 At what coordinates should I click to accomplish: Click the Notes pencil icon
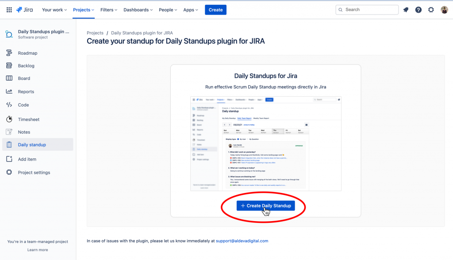pos(9,132)
